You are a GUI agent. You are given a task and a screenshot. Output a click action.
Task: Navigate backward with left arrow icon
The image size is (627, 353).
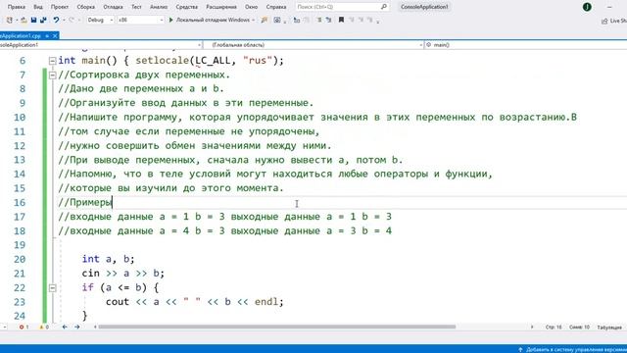(65, 327)
